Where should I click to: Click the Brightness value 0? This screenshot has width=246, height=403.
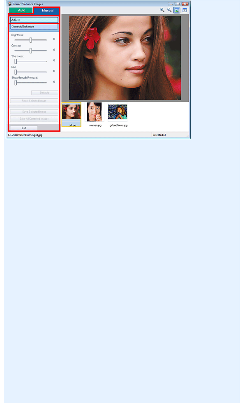pos(54,39)
